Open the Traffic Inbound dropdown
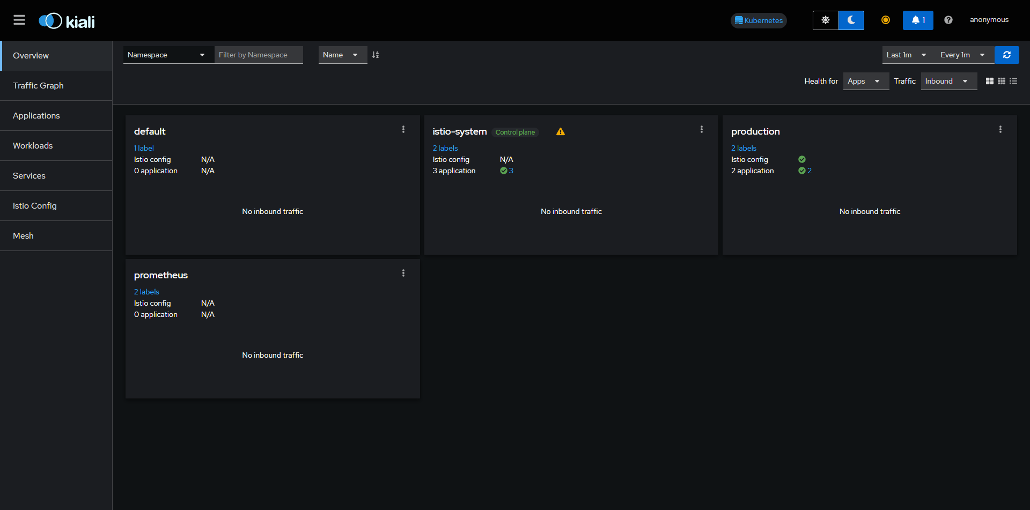 [948, 81]
